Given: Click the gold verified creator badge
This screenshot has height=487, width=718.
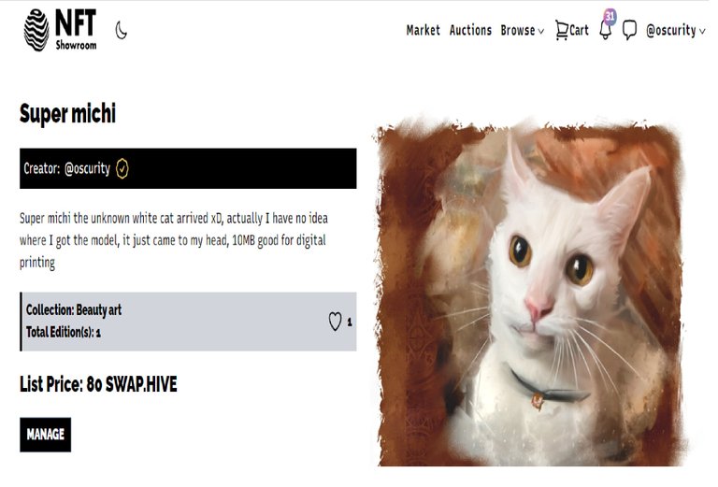Looking at the screenshot, I should click(122, 168).
